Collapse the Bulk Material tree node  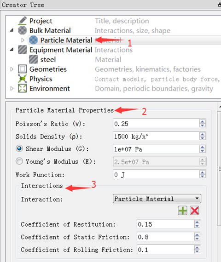click(x=12, y=30)
